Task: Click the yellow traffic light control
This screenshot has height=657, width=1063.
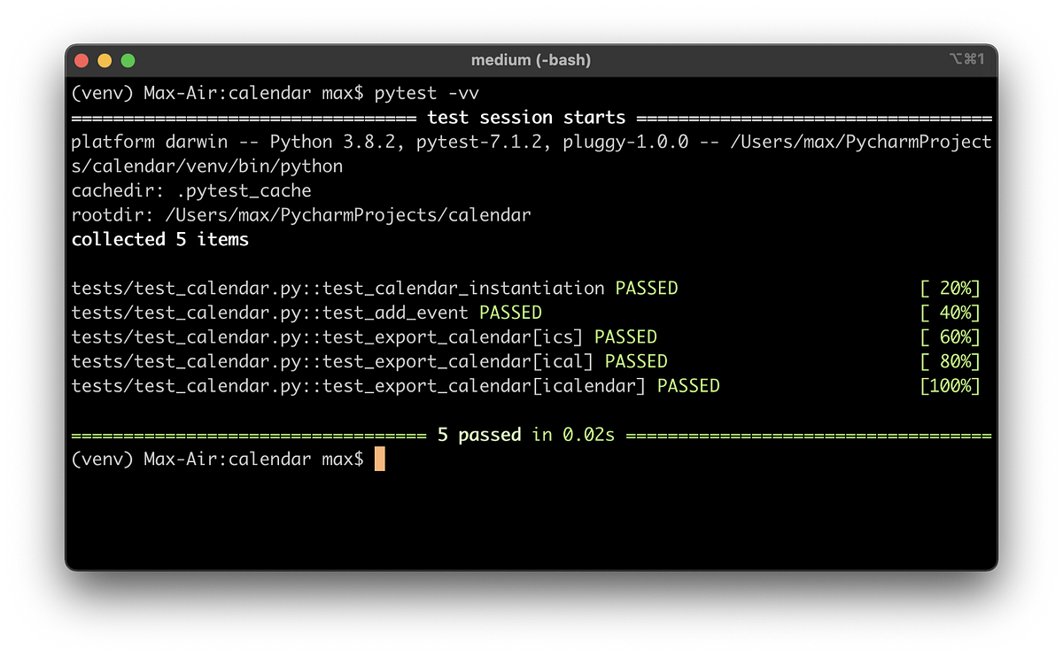Action: pyautogui.click(x=105, y=60)
